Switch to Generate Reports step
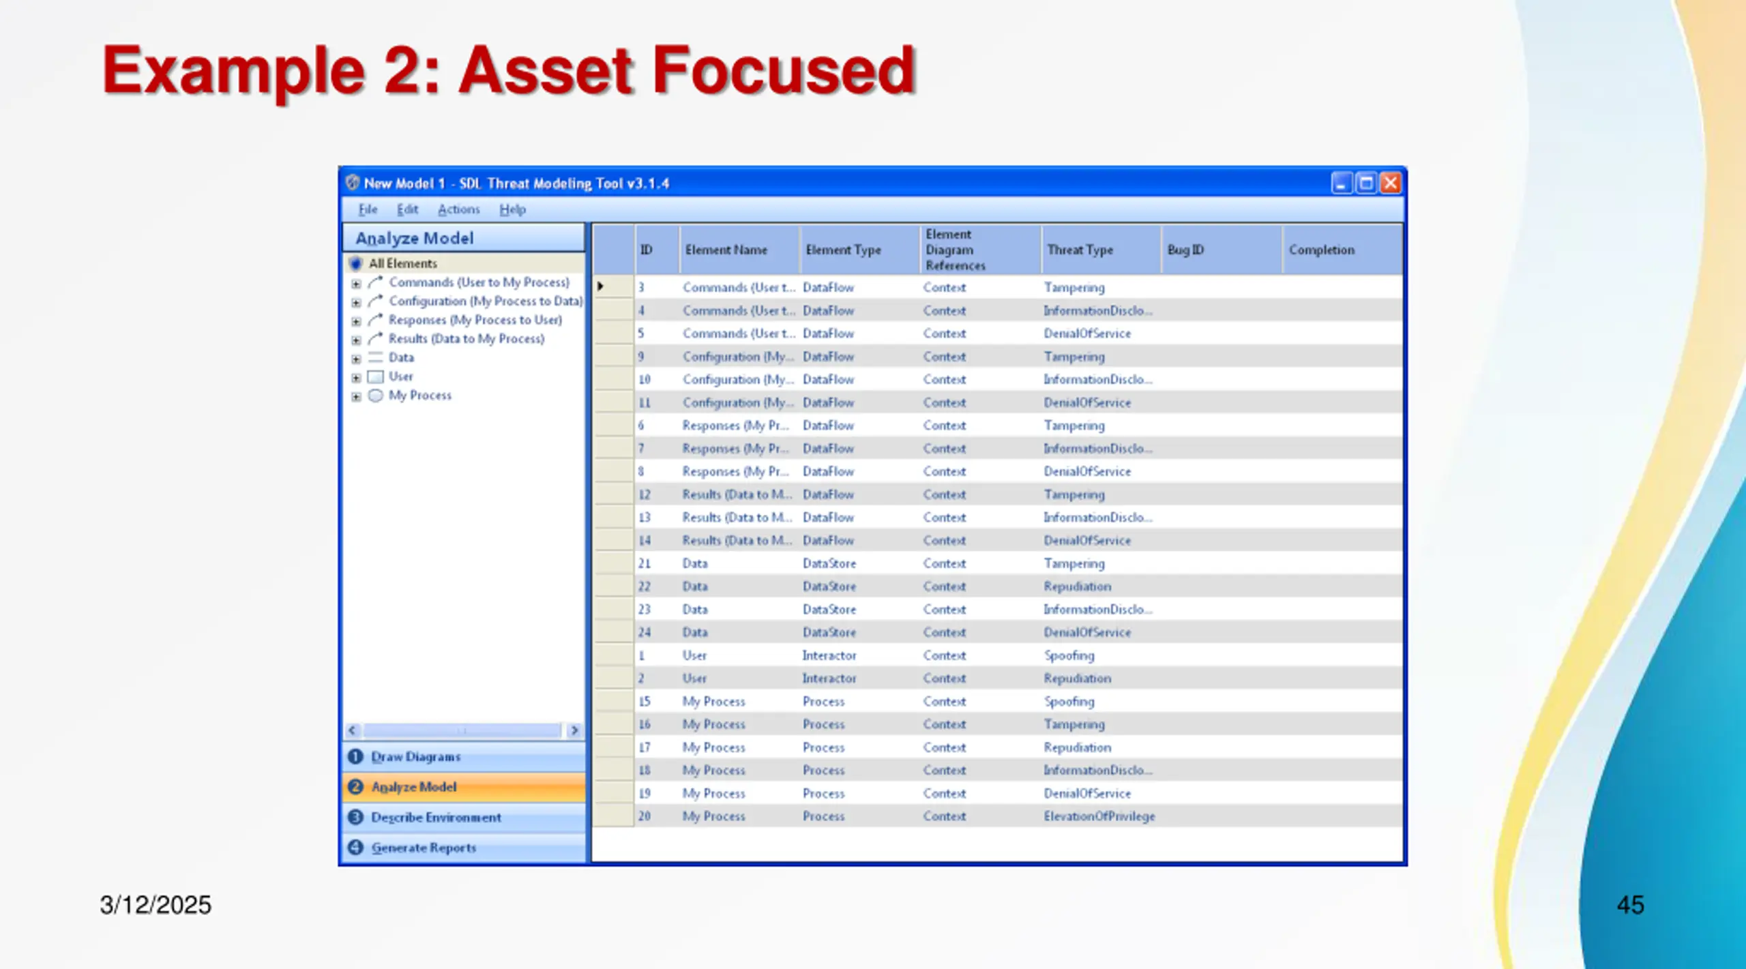Screen dimensions: 1746x969 (x=464, y=848)
